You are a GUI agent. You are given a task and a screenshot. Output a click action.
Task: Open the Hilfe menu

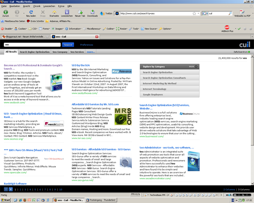[x=69, y=6]
